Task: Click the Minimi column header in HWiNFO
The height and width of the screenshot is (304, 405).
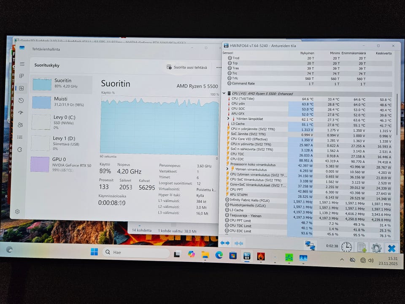Action: (x=335, y=53)
